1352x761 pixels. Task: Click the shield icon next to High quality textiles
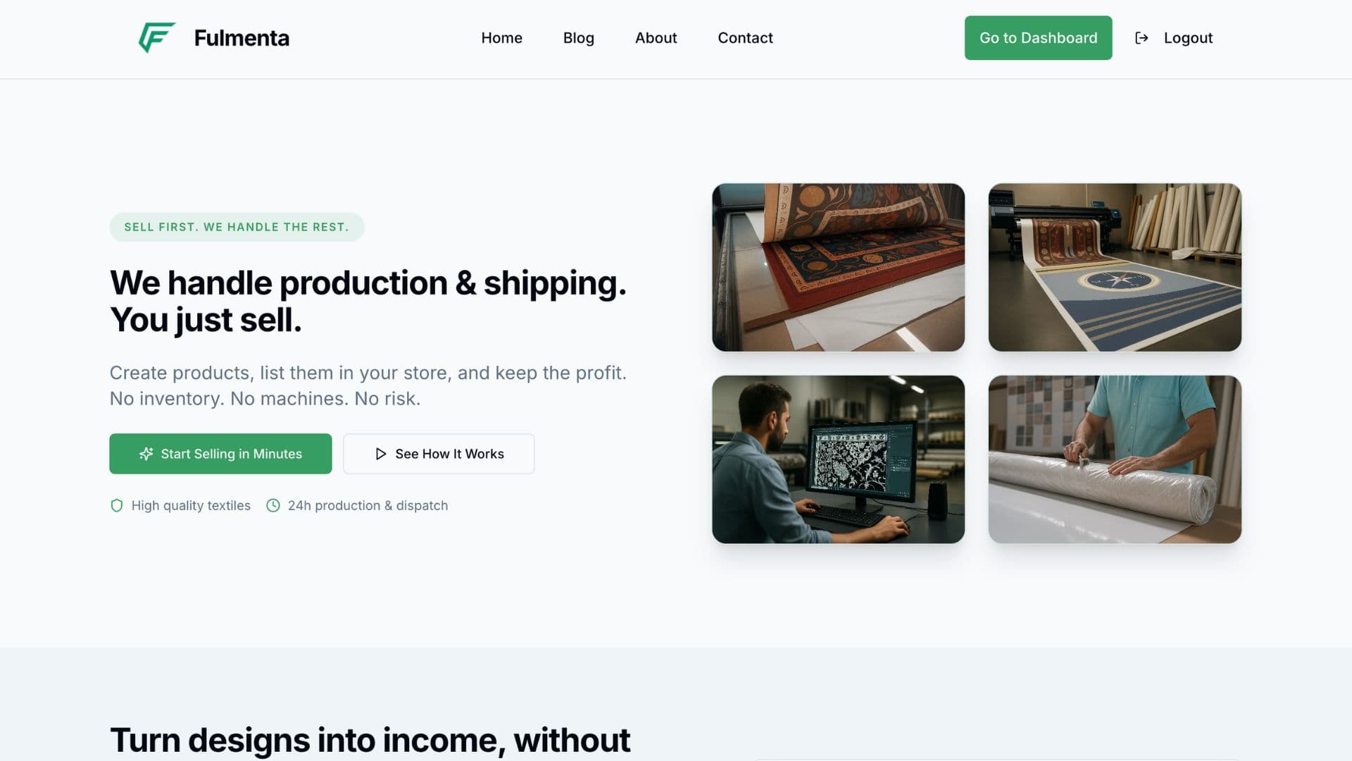tap(117, 505)
